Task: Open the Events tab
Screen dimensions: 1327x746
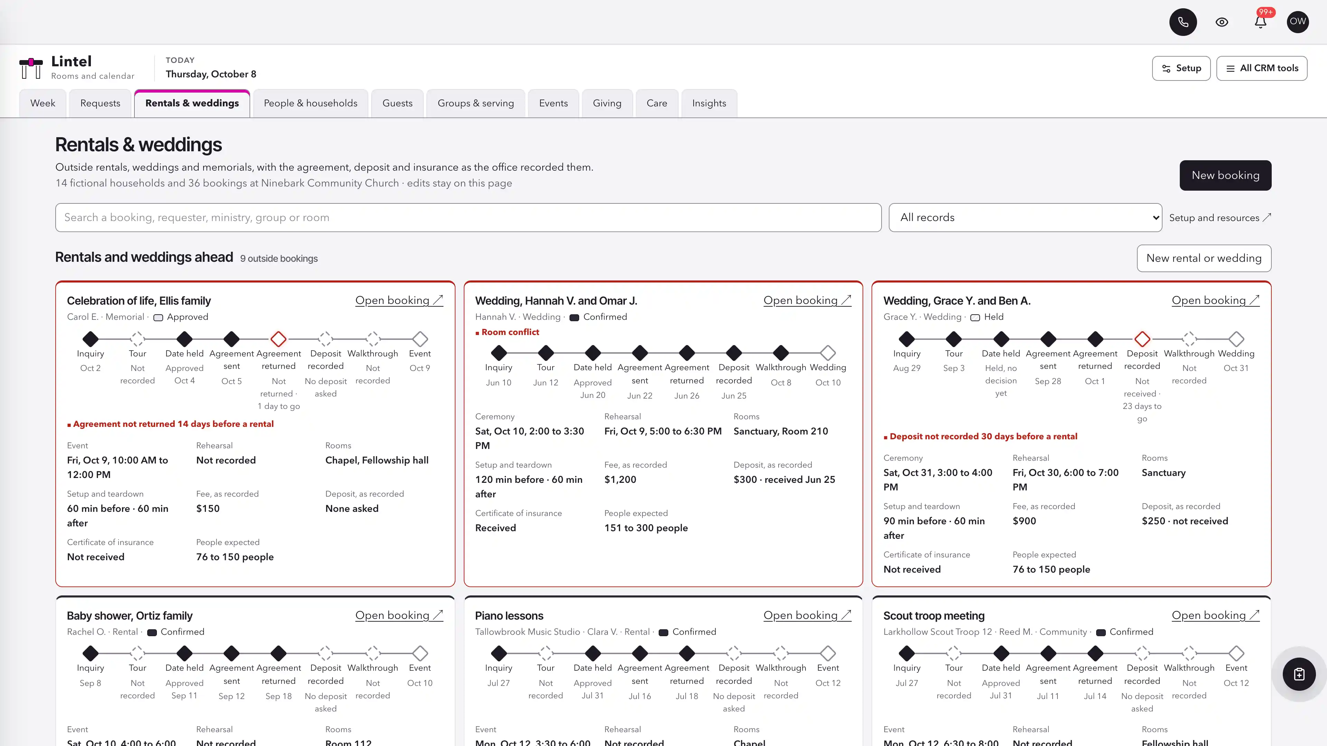Action: pos(553,103)
